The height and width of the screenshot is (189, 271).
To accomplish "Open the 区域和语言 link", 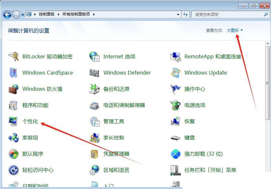I will (x=116, y=170).
